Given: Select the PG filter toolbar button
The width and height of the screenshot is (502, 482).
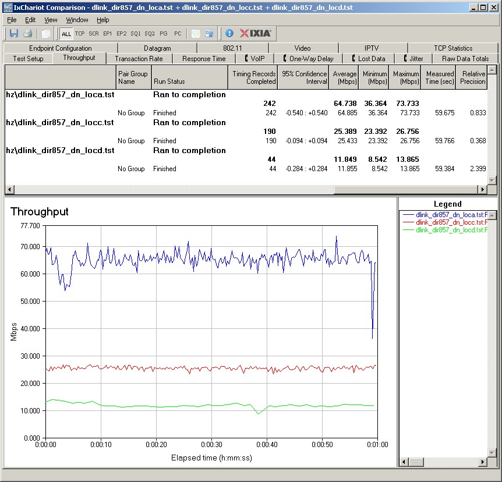Looking at the screenshot, I should point(164,34).
